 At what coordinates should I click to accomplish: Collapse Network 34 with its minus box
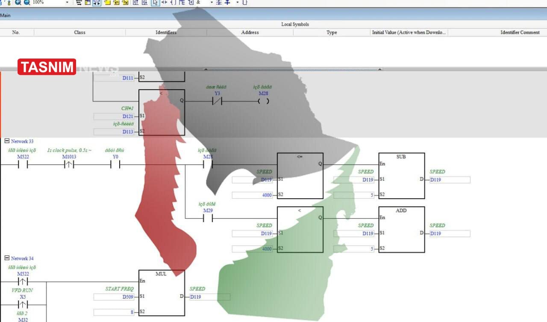7,258
